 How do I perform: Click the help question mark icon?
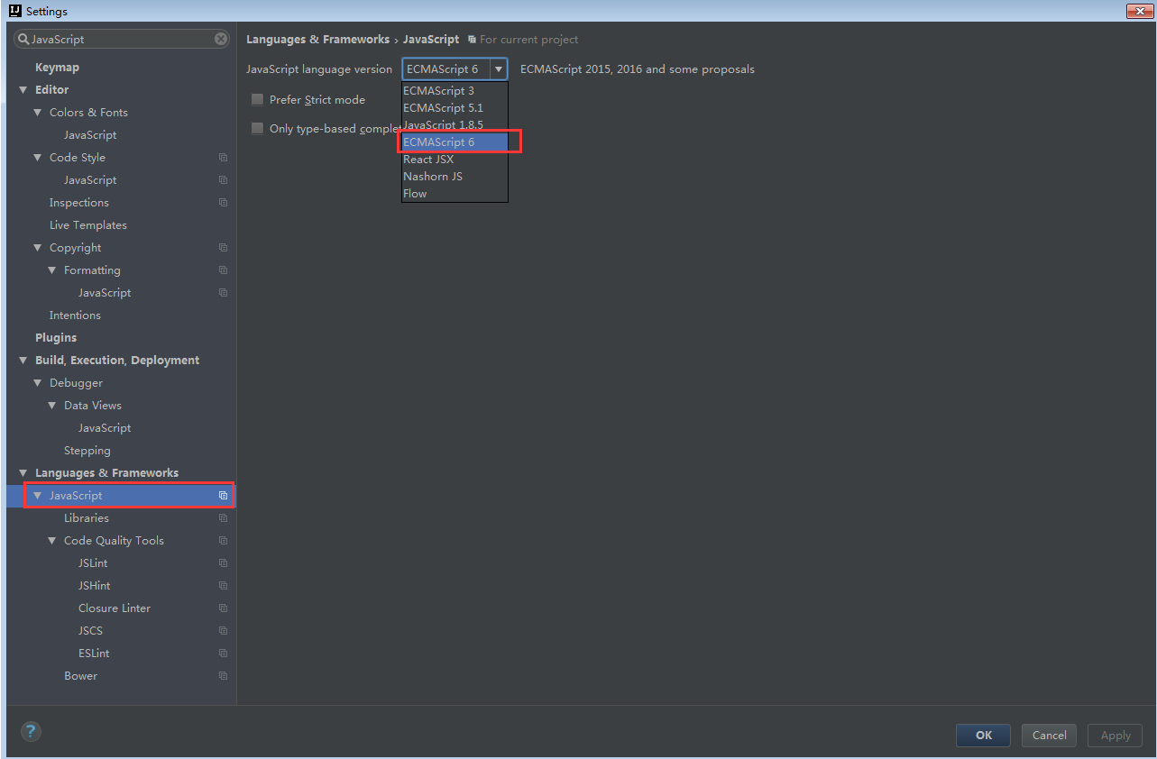tap(31, 731)
